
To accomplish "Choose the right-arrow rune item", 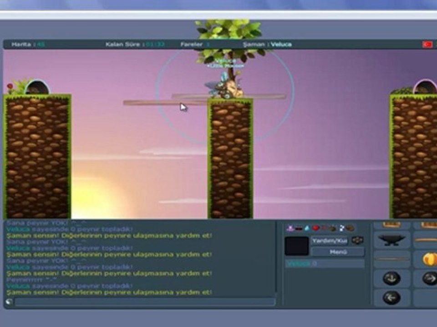I will tap(426, 278).
